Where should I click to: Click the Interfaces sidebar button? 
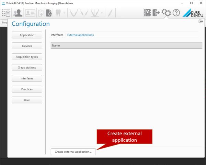27,78
